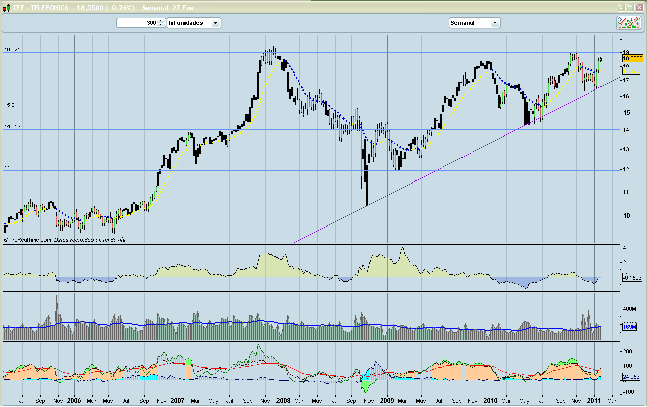Click the 169M volume value label
The width and height of the screenshot is (647, 407).
629,327
